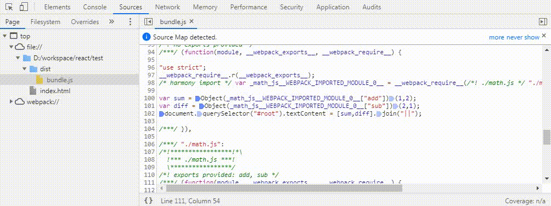The width and height of the screenshot is (551, 206).
Task: Select the top frame item
Action: 25,36
